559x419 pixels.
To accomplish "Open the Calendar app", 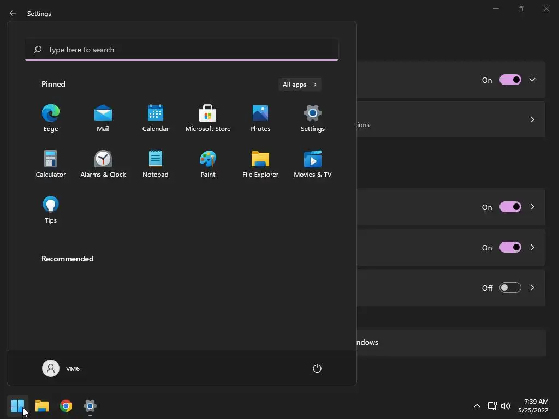I will tap(156, 118).
